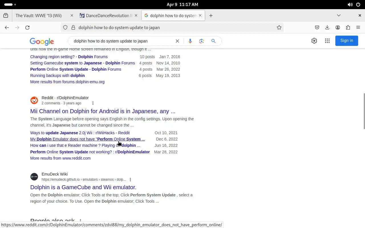
Task: Close the DanceDanceRevolution tab
Action: point(136,16)
